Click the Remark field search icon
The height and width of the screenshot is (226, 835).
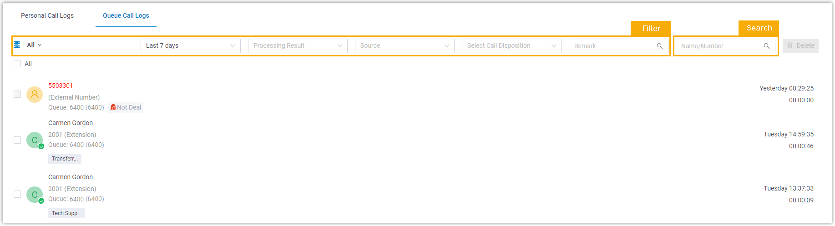pos(659,46)
